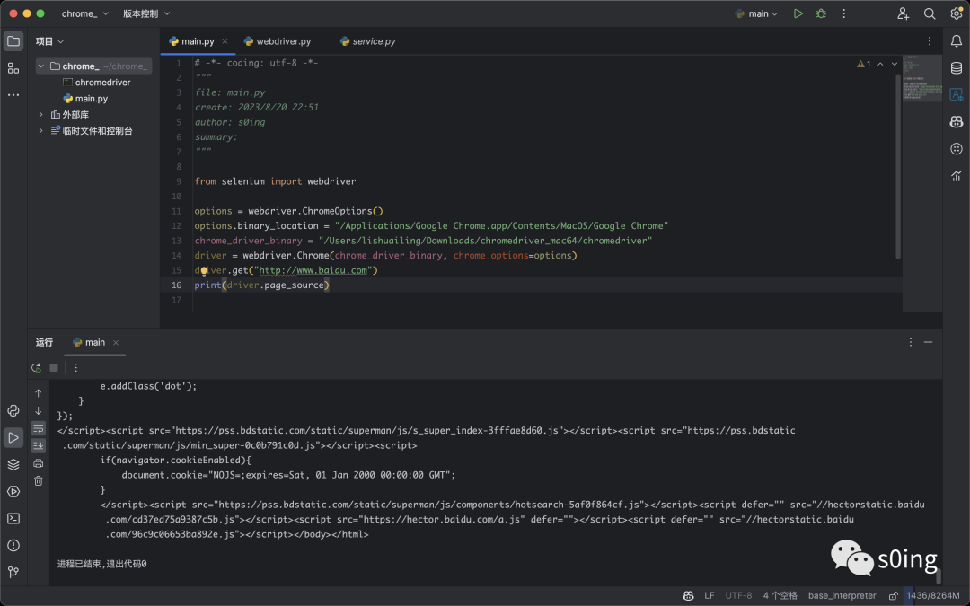Open the Python Packages layers icon

point(13,464)
